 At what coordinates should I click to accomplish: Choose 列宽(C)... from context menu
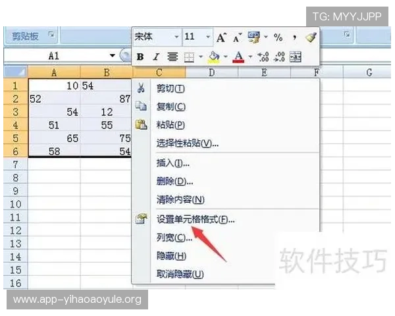pyautogui.click(x=174, y=238)
